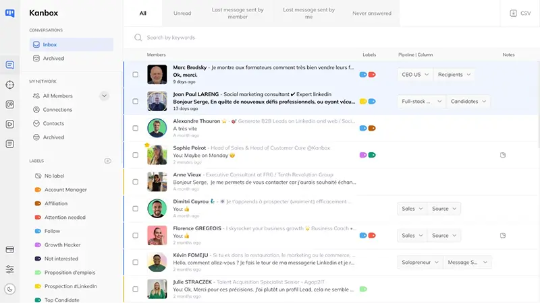Select checkbox next to Alexandre Thauron
This screenshot has height=303, width=540.
click(136, 128)
